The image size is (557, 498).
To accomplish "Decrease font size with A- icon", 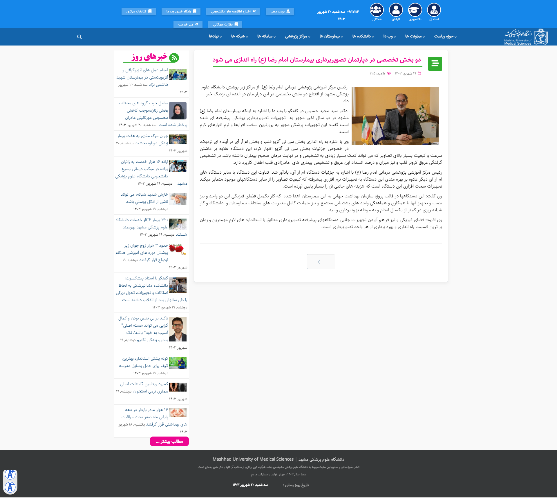I will [x=10, y=487].
